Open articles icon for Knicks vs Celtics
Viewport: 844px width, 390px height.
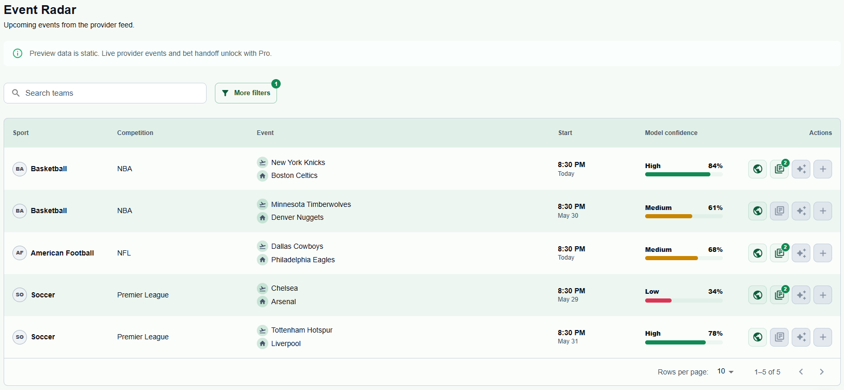coord(779,169)
